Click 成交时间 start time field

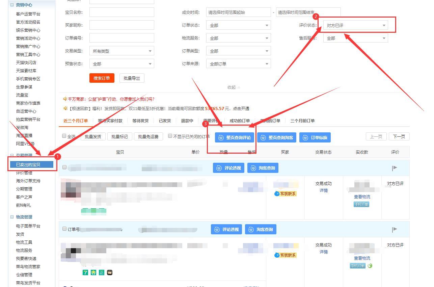point(239,12)
